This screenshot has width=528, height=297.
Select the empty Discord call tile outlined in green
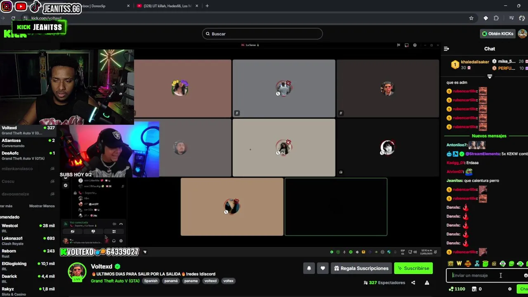tap(336, 207)
